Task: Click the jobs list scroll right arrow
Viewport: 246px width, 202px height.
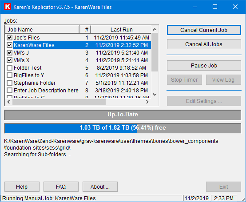Action: [147, 102]
